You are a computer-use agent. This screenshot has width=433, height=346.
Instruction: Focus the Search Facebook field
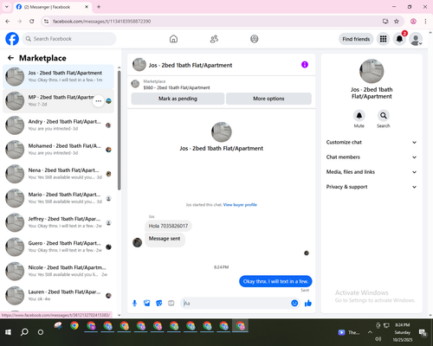[x=69, y=39]
